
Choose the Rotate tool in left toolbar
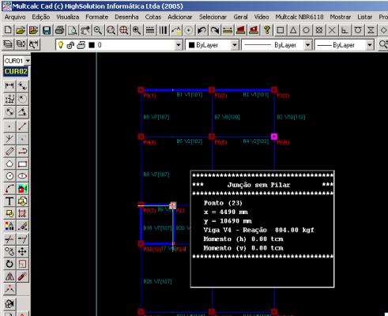[x=9, y=264]
